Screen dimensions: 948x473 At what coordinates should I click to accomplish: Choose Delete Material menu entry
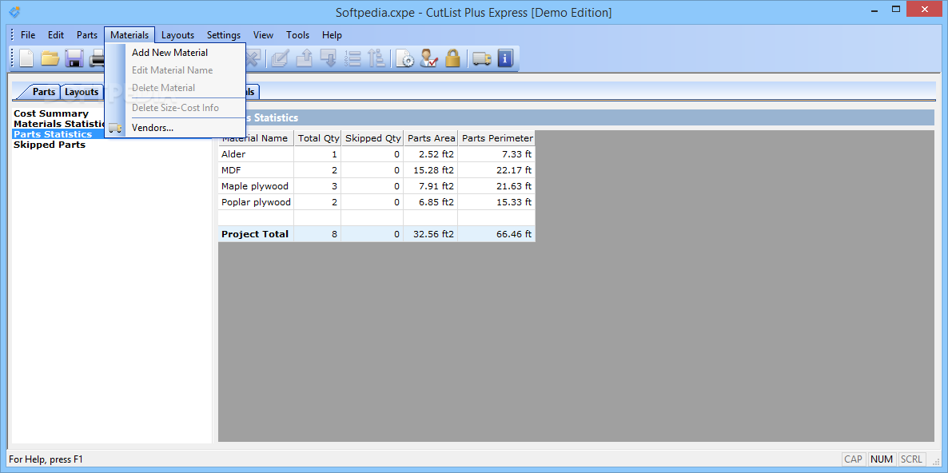[175, 88]
